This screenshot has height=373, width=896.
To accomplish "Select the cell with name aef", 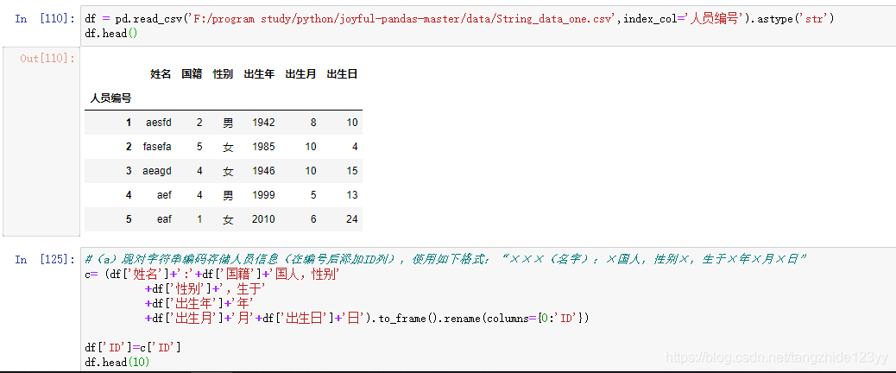I will coord(164,195).
